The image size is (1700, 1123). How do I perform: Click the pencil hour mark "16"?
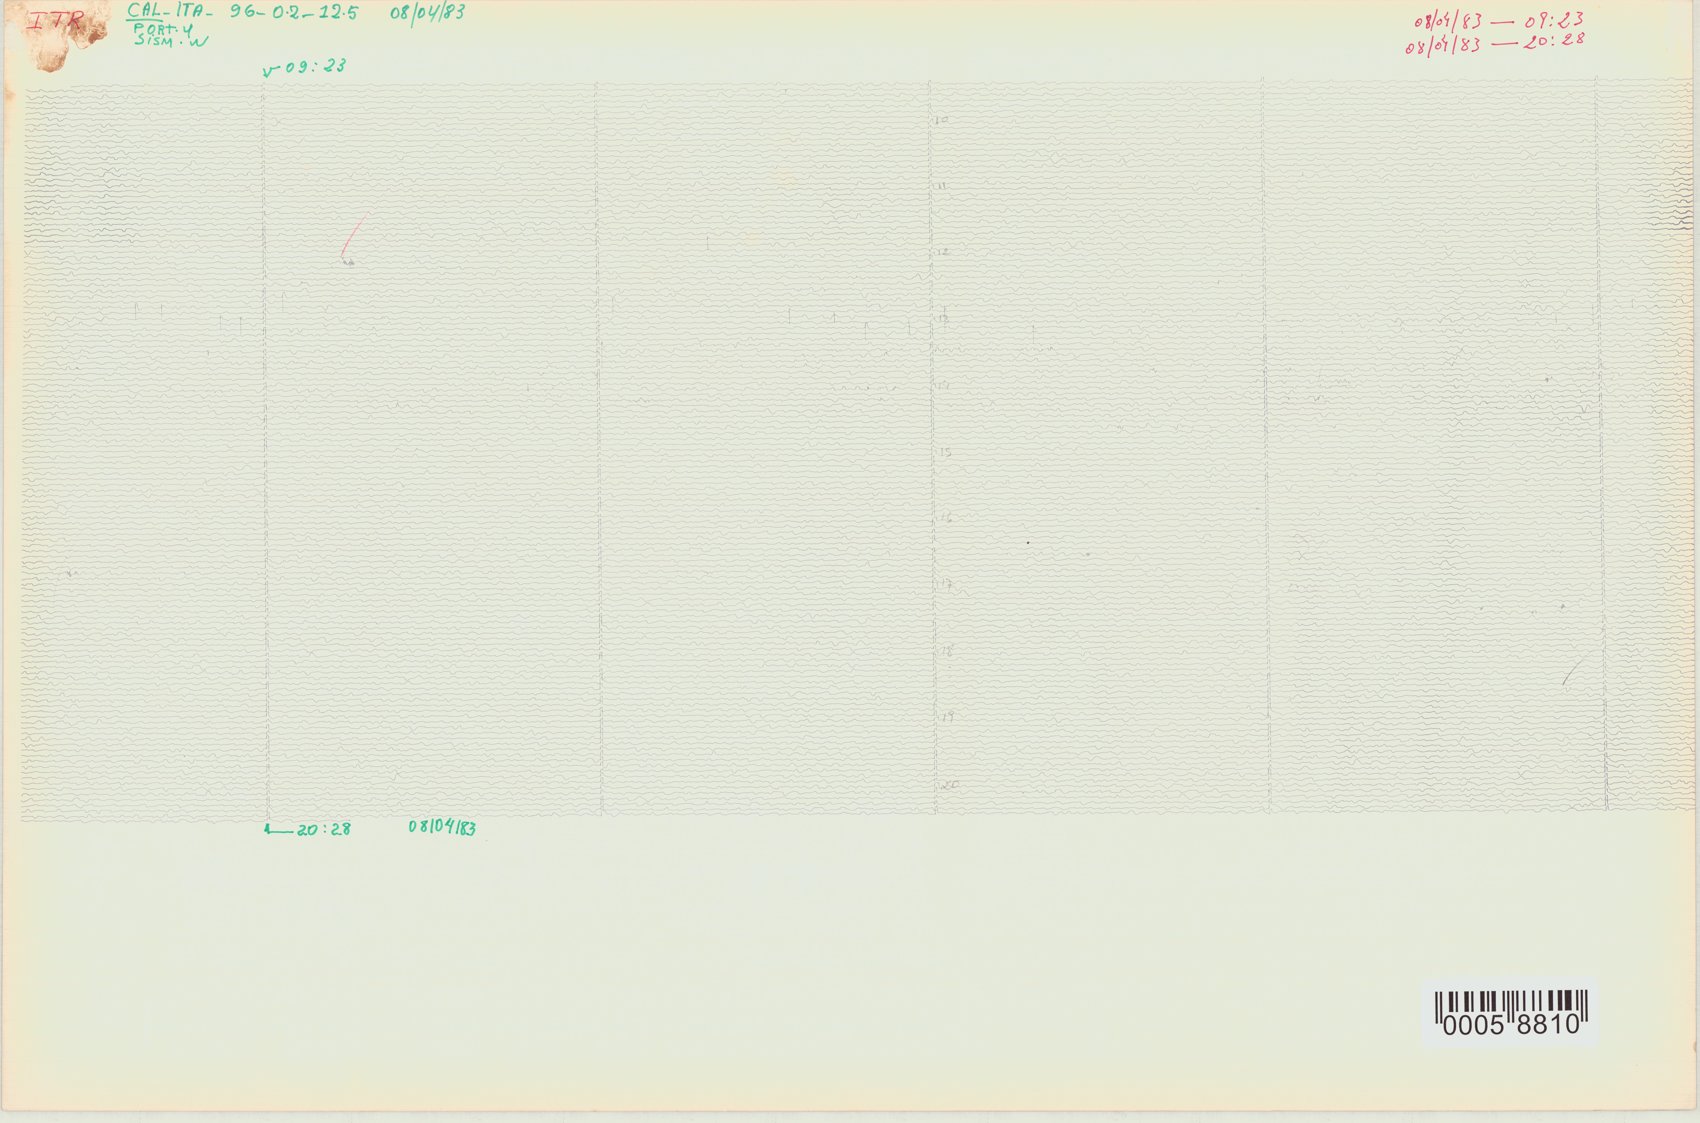point(946,518)
